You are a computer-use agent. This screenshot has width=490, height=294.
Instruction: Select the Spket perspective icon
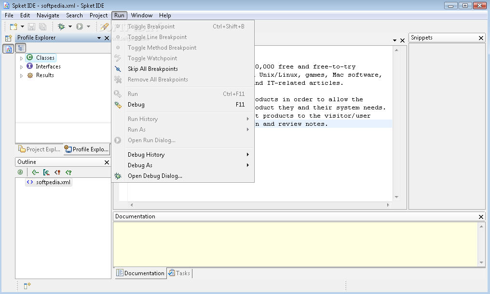[8, 49]
